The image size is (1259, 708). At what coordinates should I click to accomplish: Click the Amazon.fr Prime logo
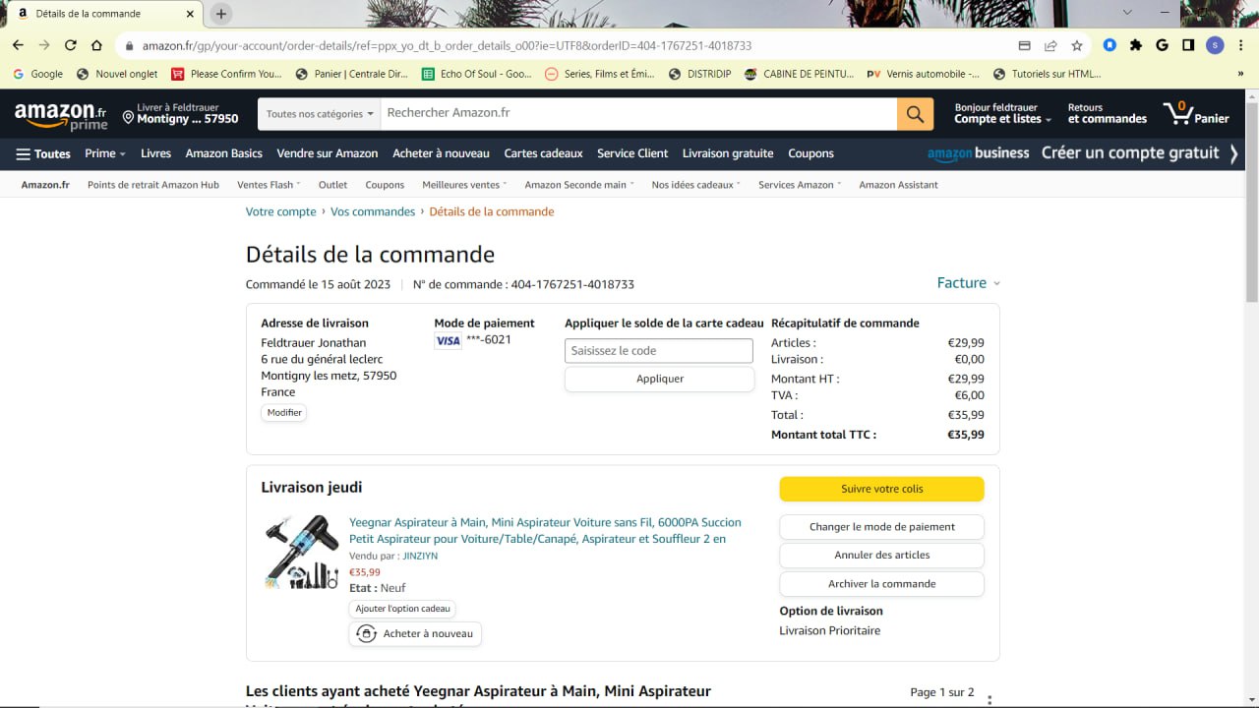pyautogui.click(x=61, y=115)
